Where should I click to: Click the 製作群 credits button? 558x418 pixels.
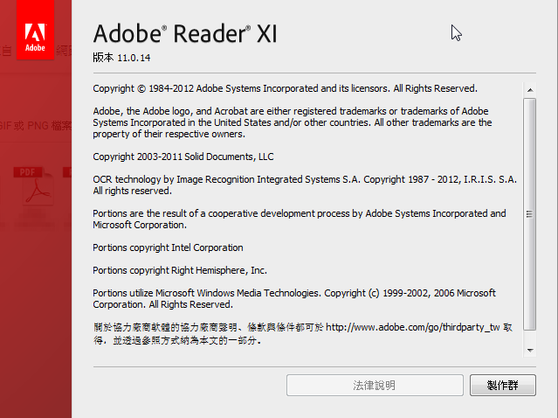[502, 385]
